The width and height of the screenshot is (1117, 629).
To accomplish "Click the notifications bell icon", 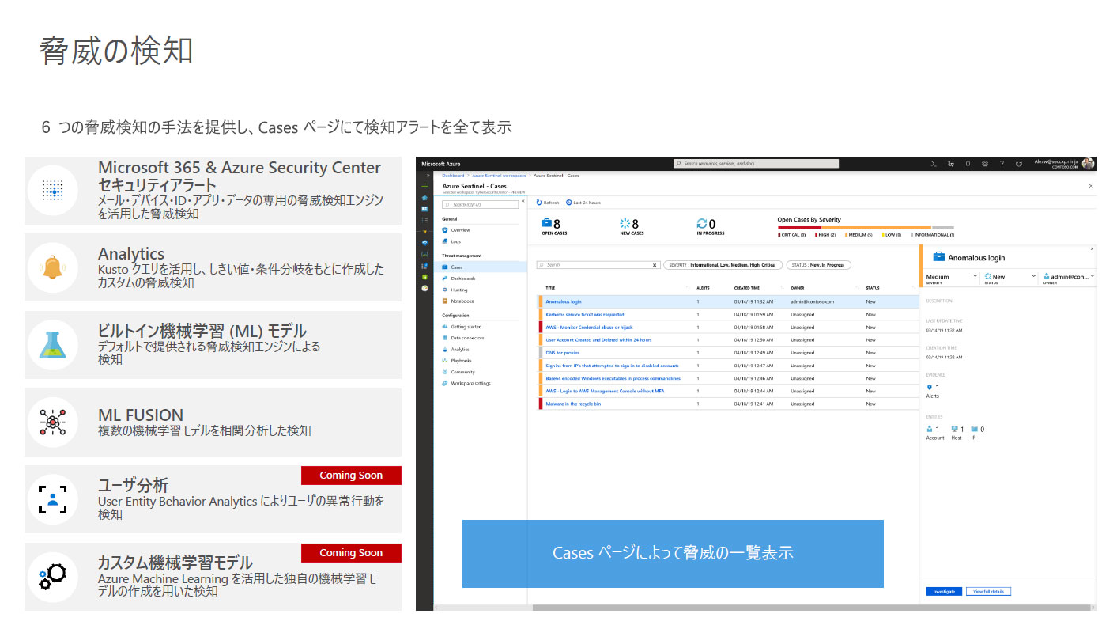I will 968,164.
